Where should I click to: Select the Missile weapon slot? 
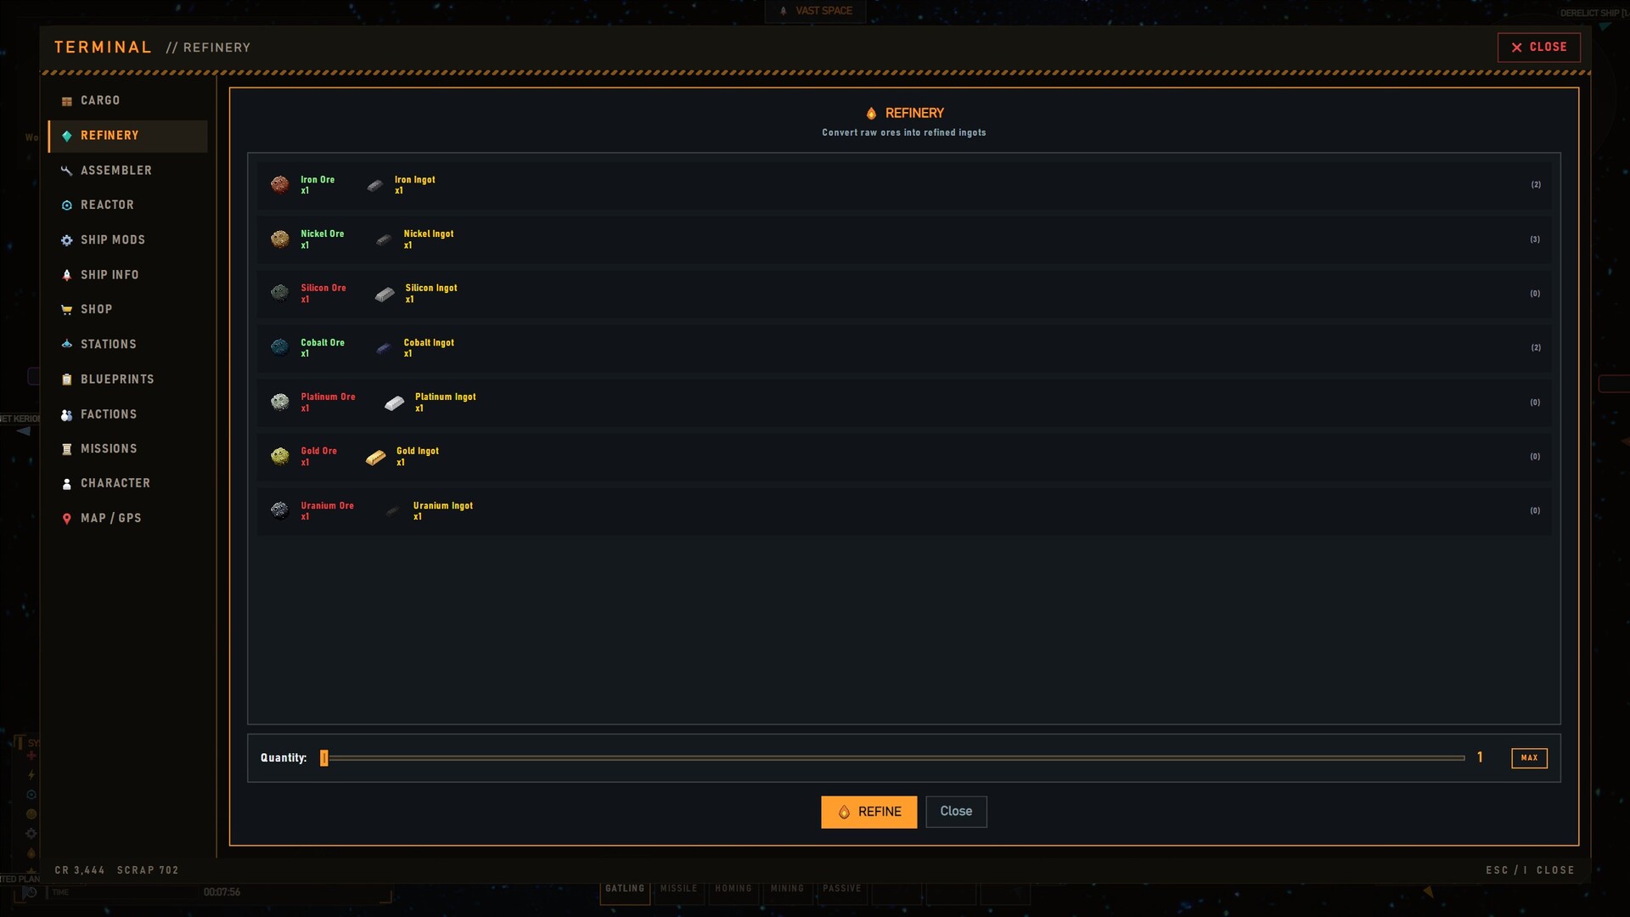(x=678, y=890)
